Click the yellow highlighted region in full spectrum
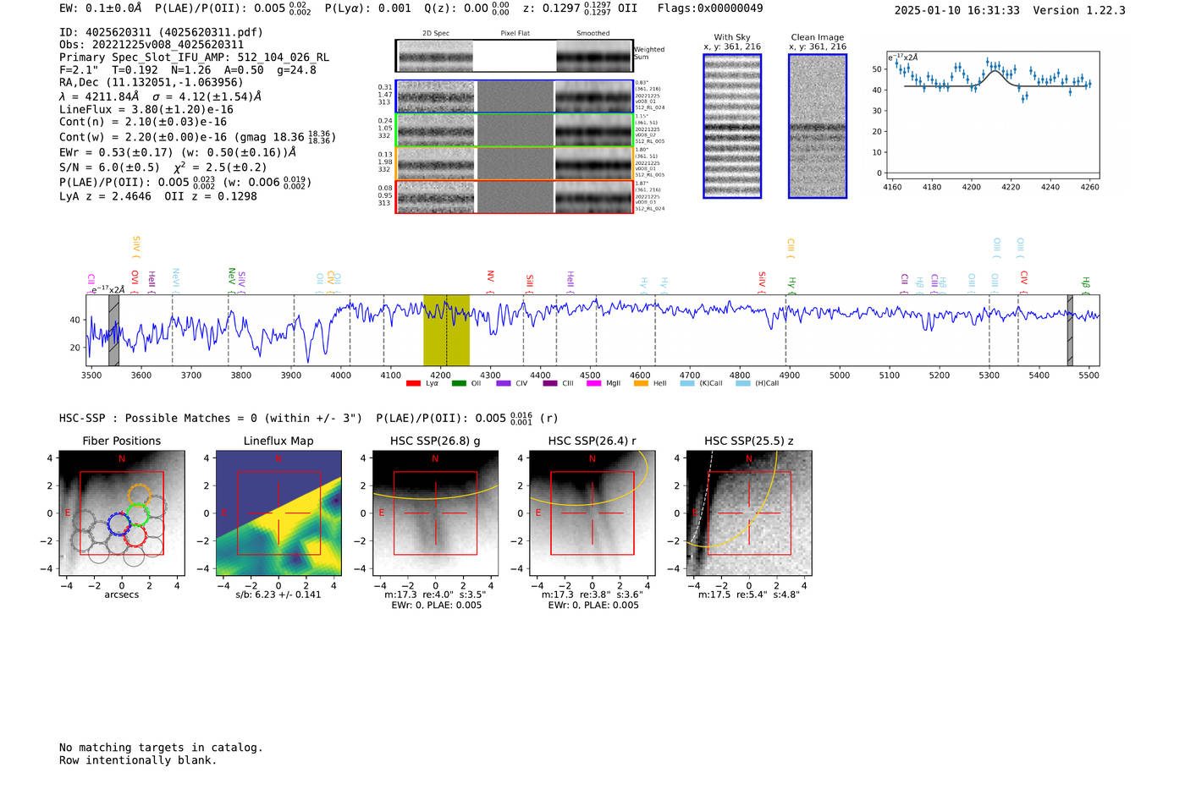Screen dimensions: 1185x806 446,330
